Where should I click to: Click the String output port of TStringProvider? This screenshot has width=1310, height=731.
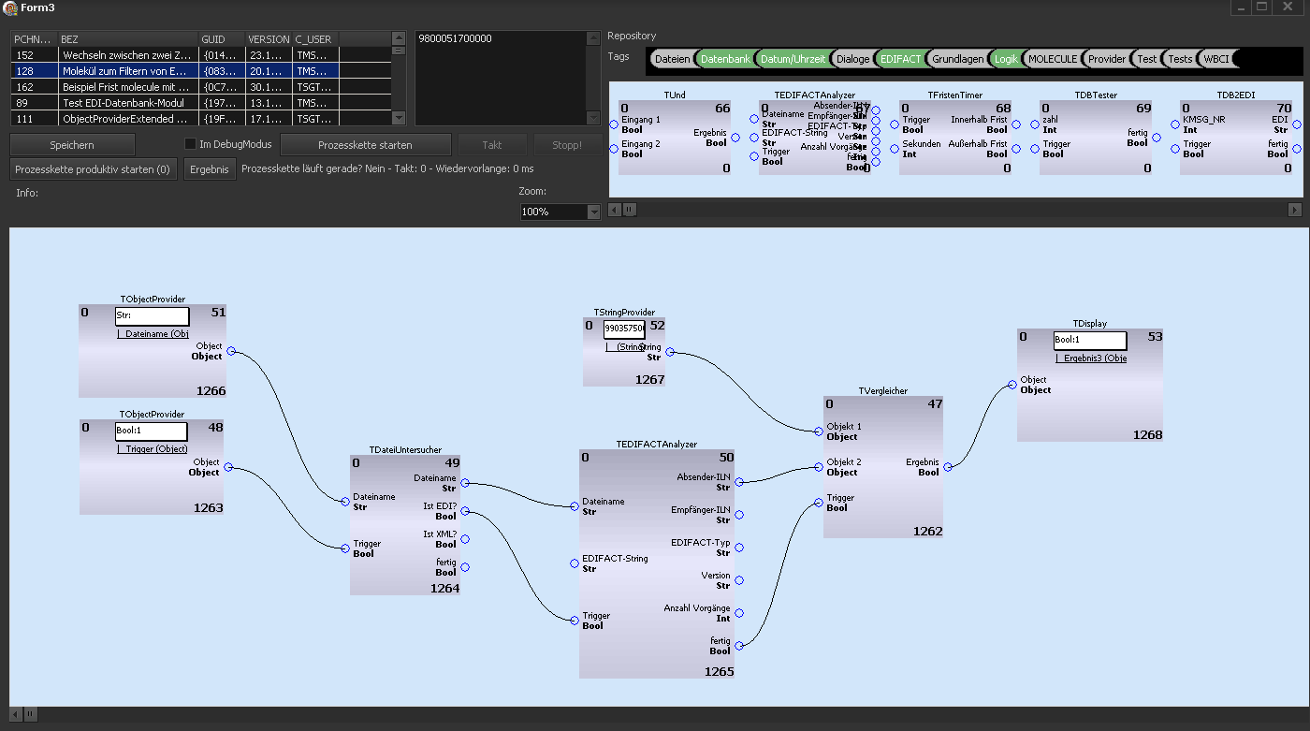[x=670, y=352]
